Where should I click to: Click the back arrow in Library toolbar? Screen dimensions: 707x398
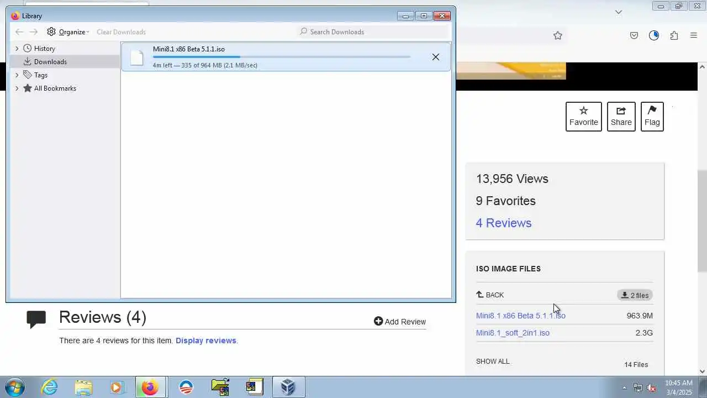19,32
